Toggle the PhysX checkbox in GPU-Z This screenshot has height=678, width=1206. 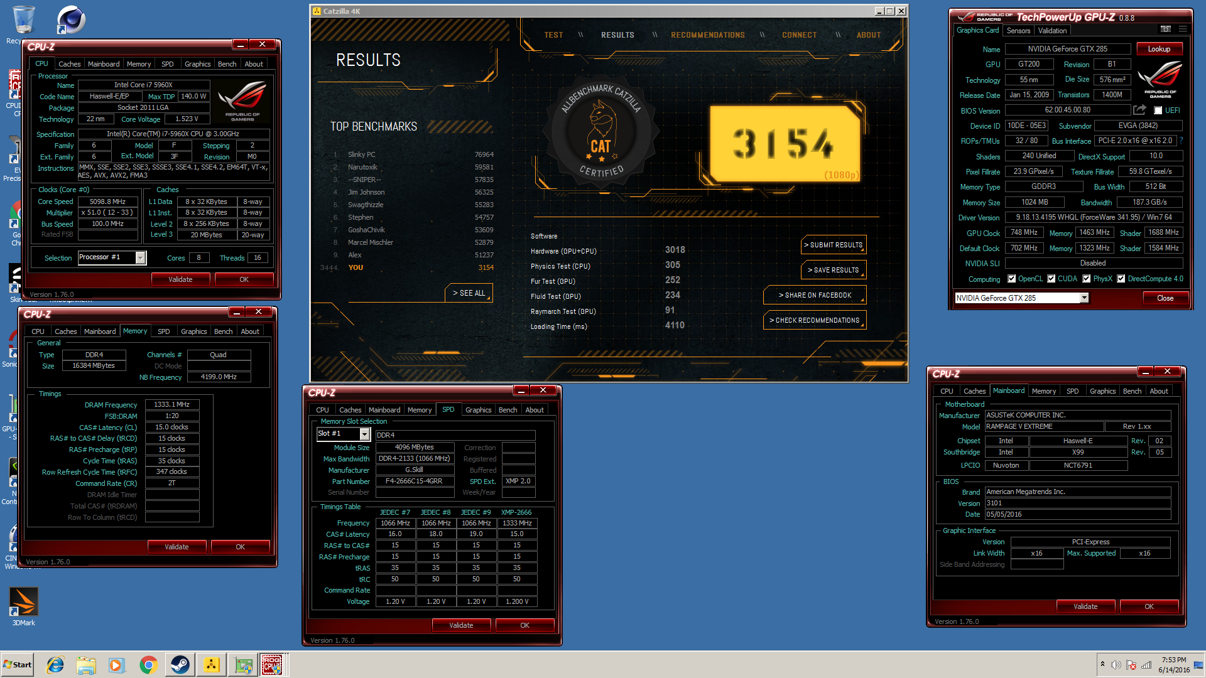pyautogui.click(x=1086, y=279)
